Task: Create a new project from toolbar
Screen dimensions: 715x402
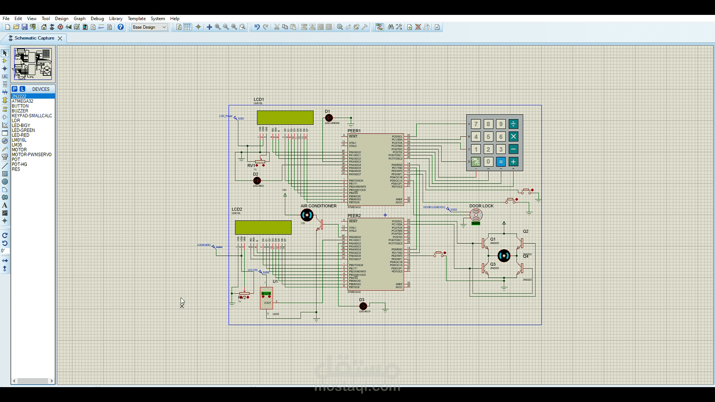Action: click(8, 27)
